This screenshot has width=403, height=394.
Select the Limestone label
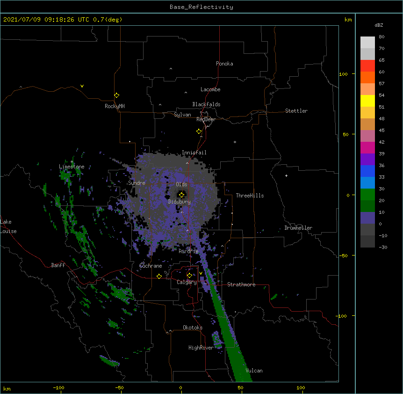click(72, 167)
